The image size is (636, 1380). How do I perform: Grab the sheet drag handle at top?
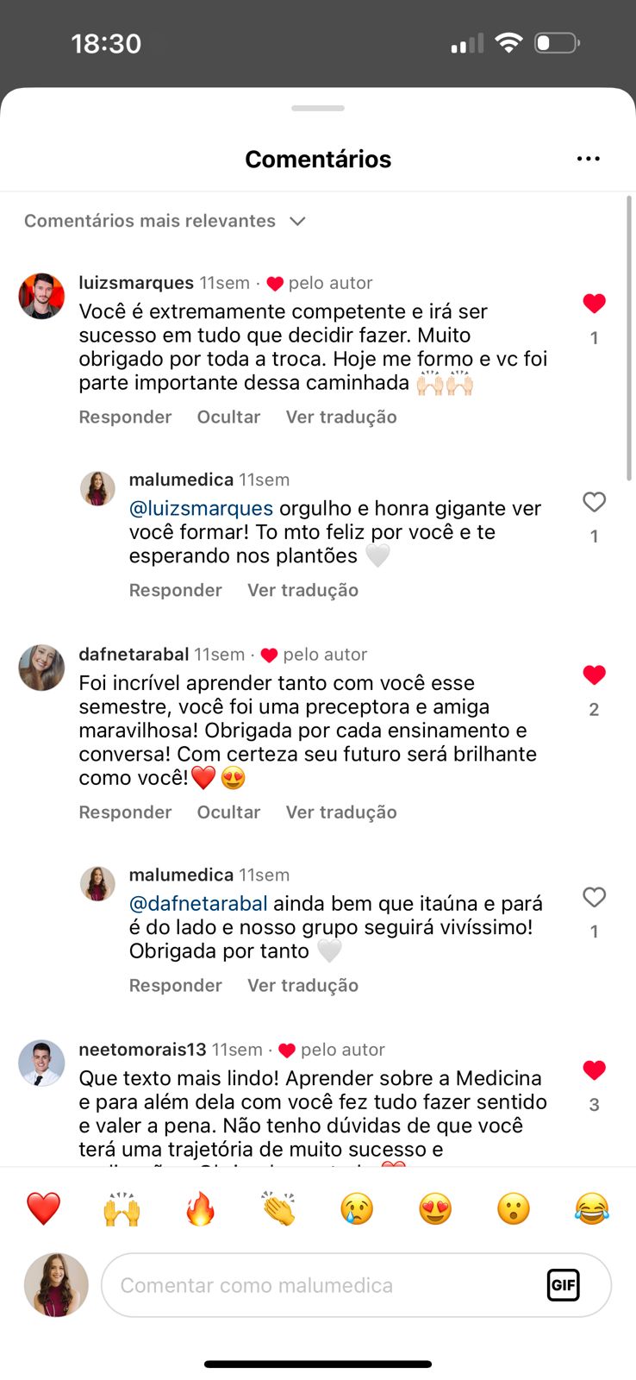(318, 109)
